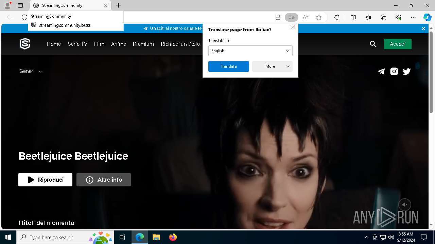The height and width of the screenshot is (244, 435).
Task: Open the Copilot sidebar icon
Action: 427,17
